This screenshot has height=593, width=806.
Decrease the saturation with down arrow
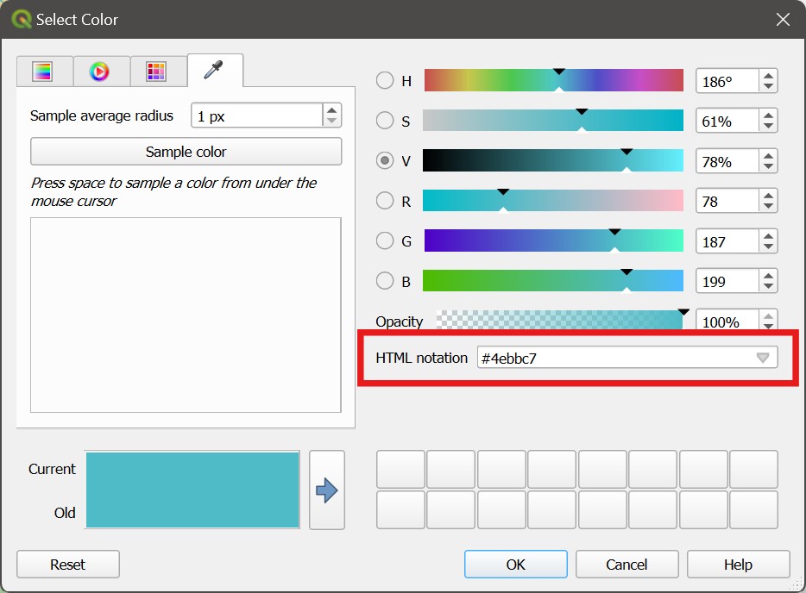(x=768, y=127)
